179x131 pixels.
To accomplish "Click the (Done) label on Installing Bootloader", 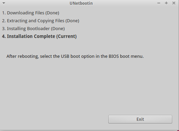I will [58, 29].
